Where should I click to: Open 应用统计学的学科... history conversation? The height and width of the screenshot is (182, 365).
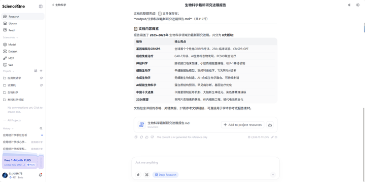coord(23,149)
